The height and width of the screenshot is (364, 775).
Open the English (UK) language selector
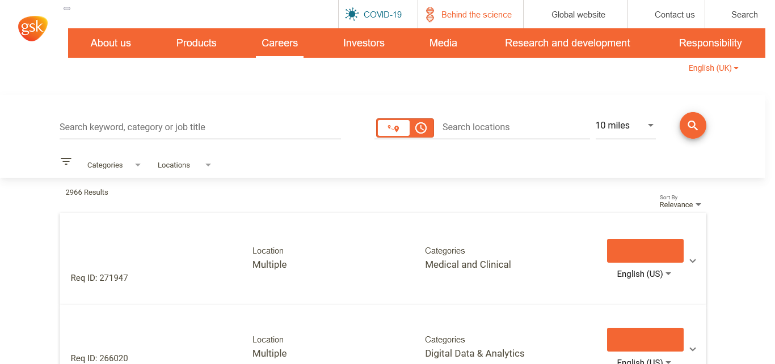point(713,68)
